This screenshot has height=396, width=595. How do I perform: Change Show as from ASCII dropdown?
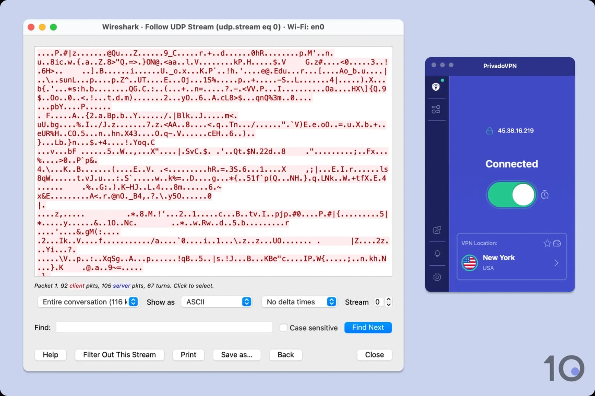217,302
